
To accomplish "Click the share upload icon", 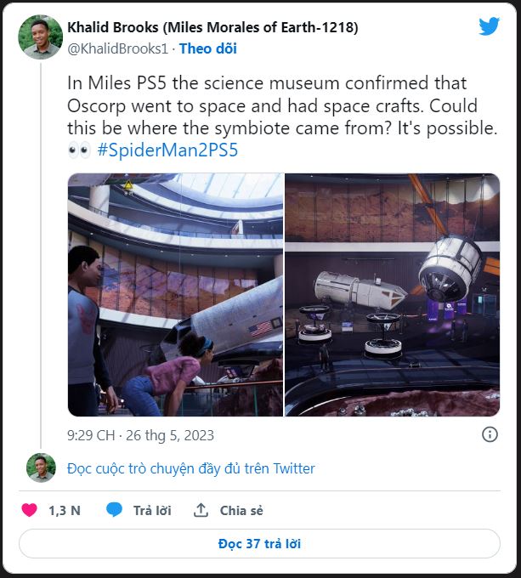I will 201,510.
